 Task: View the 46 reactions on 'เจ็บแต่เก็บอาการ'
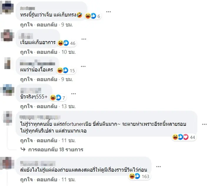[67, 43]
